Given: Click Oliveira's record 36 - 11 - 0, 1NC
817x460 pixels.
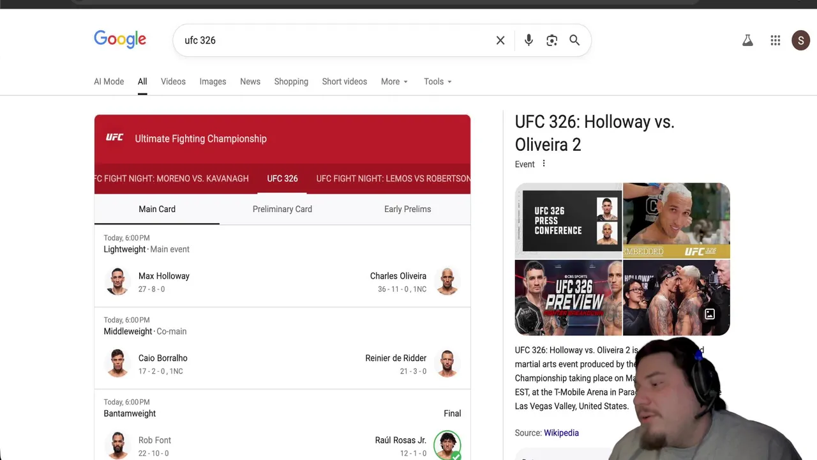Looking at the screenshot, I should point(402,289).
